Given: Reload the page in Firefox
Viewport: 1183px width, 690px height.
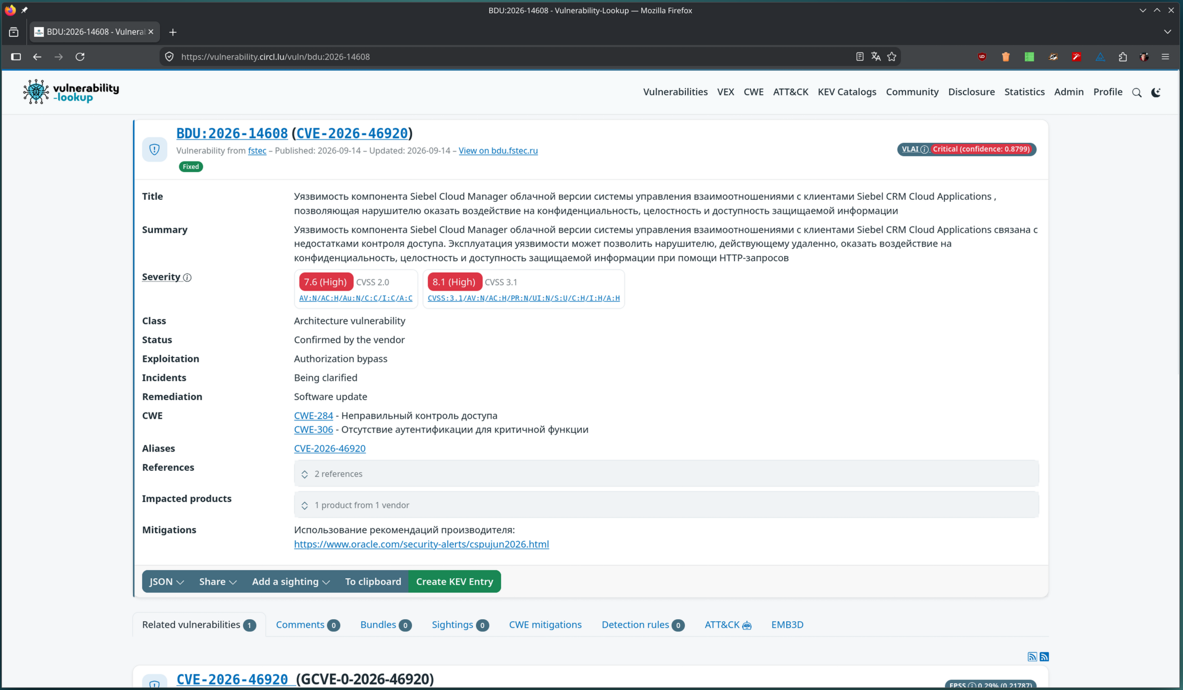Looking at the screenshot, I should pos(80,57).
